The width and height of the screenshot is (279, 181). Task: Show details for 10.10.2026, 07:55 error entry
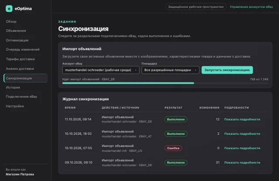(242, 148)
